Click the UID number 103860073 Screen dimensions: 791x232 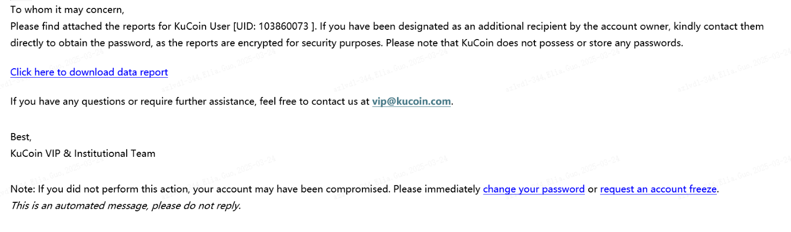(x=284, y=26)
